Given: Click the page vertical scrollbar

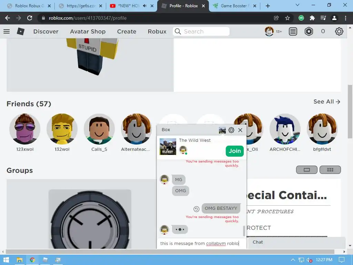Looking at the screenshot, I should pyautogui.click(x=350, y=111).
